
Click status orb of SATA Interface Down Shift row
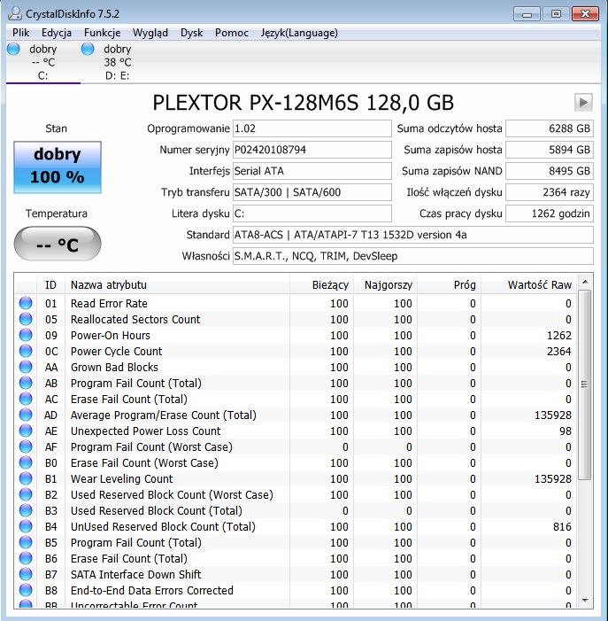point(26,574)
